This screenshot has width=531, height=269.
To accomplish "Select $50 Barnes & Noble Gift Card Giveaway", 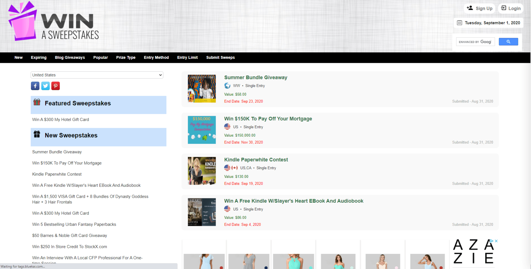I will [x=70, y=236].
